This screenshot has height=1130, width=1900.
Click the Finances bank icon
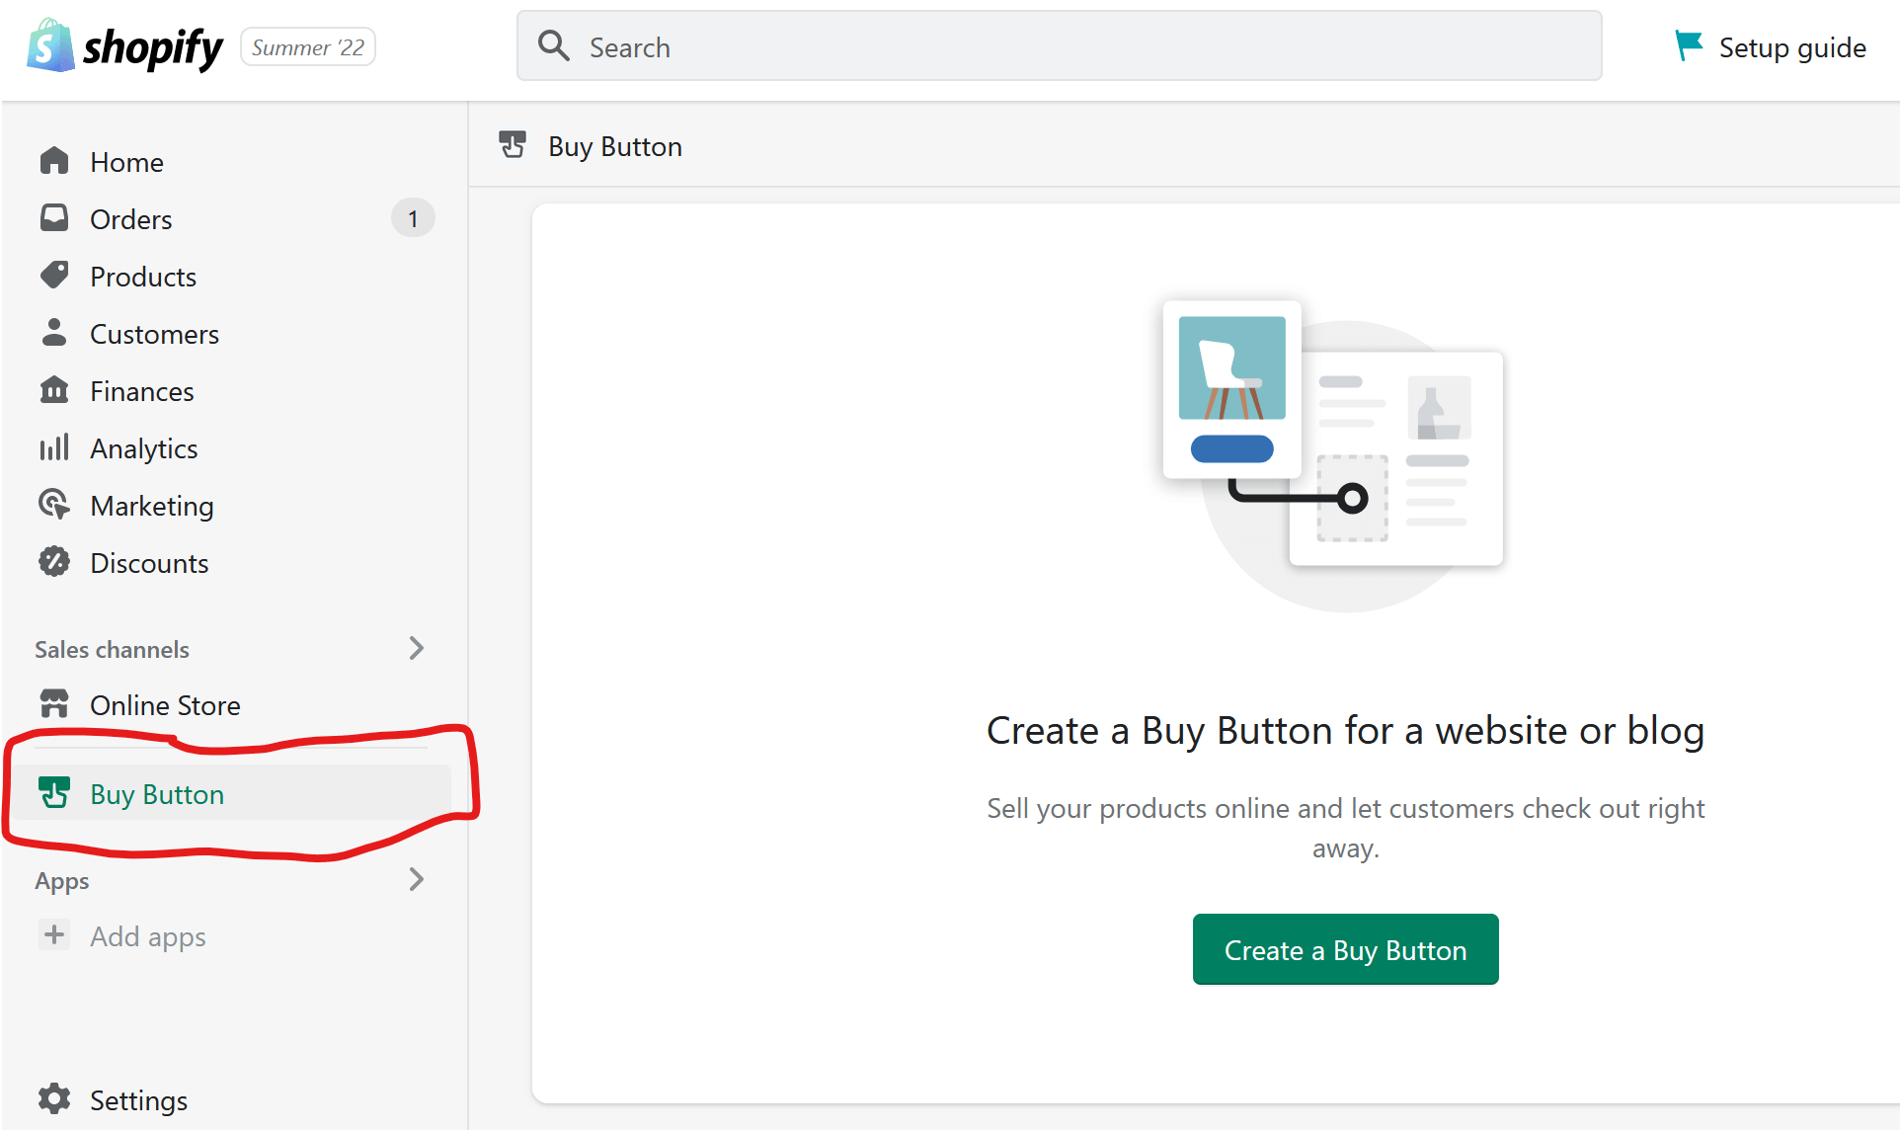coord(54,390)
